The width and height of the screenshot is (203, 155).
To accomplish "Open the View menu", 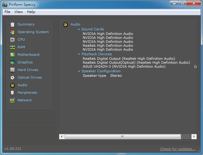I will click(19, 12).
